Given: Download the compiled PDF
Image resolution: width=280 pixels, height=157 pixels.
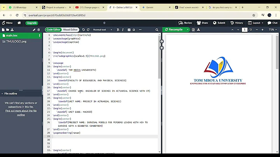Looking at the screenshot, I should [x=198, y=30].
